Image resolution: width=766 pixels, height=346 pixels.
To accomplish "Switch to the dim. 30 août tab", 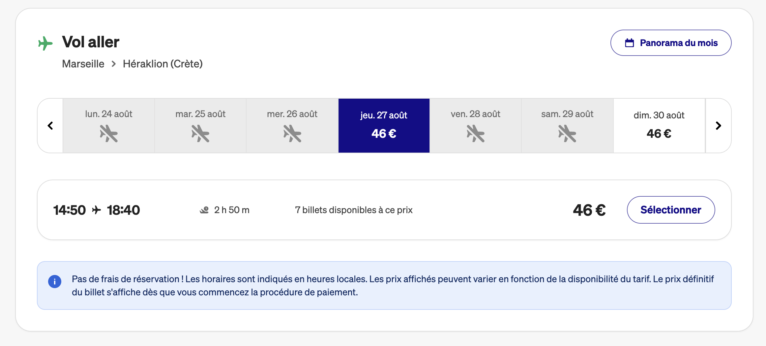I will [x=659, y=126].
